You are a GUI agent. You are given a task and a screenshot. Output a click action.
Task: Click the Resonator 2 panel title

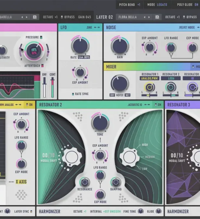tap(50, 104)
